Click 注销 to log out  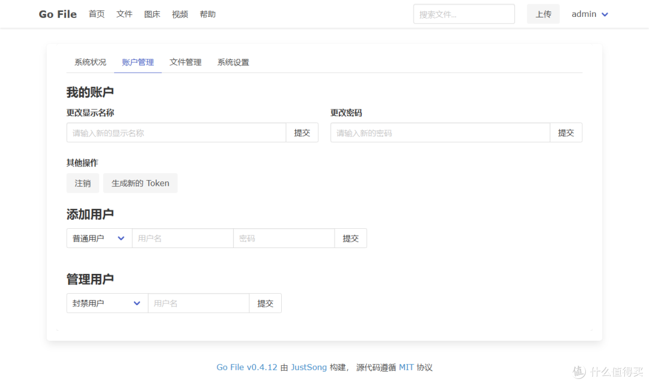pyautogui.click(x=82, y=183)
